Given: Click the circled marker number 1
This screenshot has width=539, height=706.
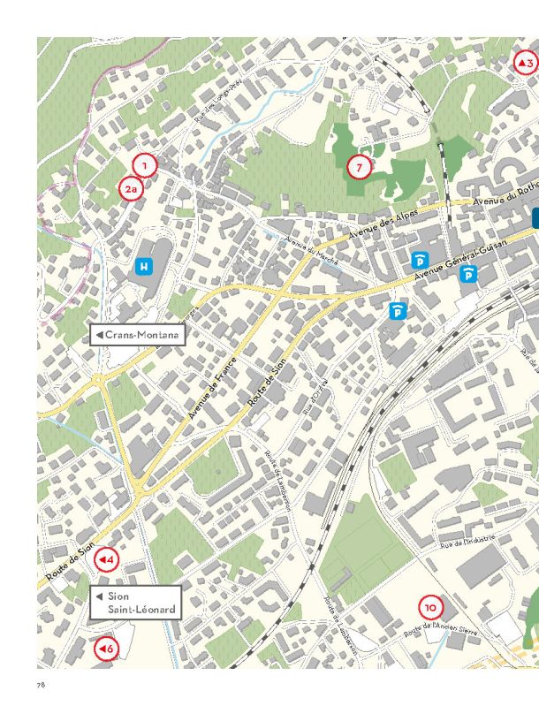Looking at the screenshot, I should [x=145, y=164].
